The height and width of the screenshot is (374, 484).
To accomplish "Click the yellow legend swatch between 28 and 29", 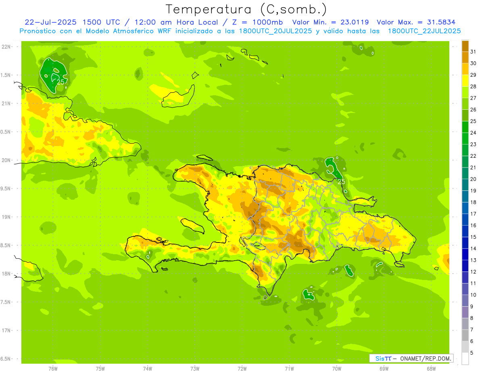I will point(465,81).
